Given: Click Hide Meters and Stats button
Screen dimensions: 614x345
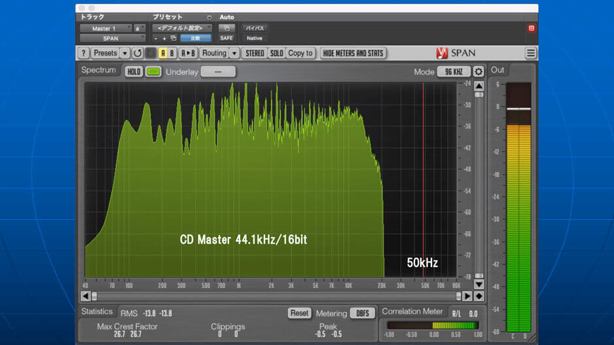Looking at the screenshot, I should point(353,53).
